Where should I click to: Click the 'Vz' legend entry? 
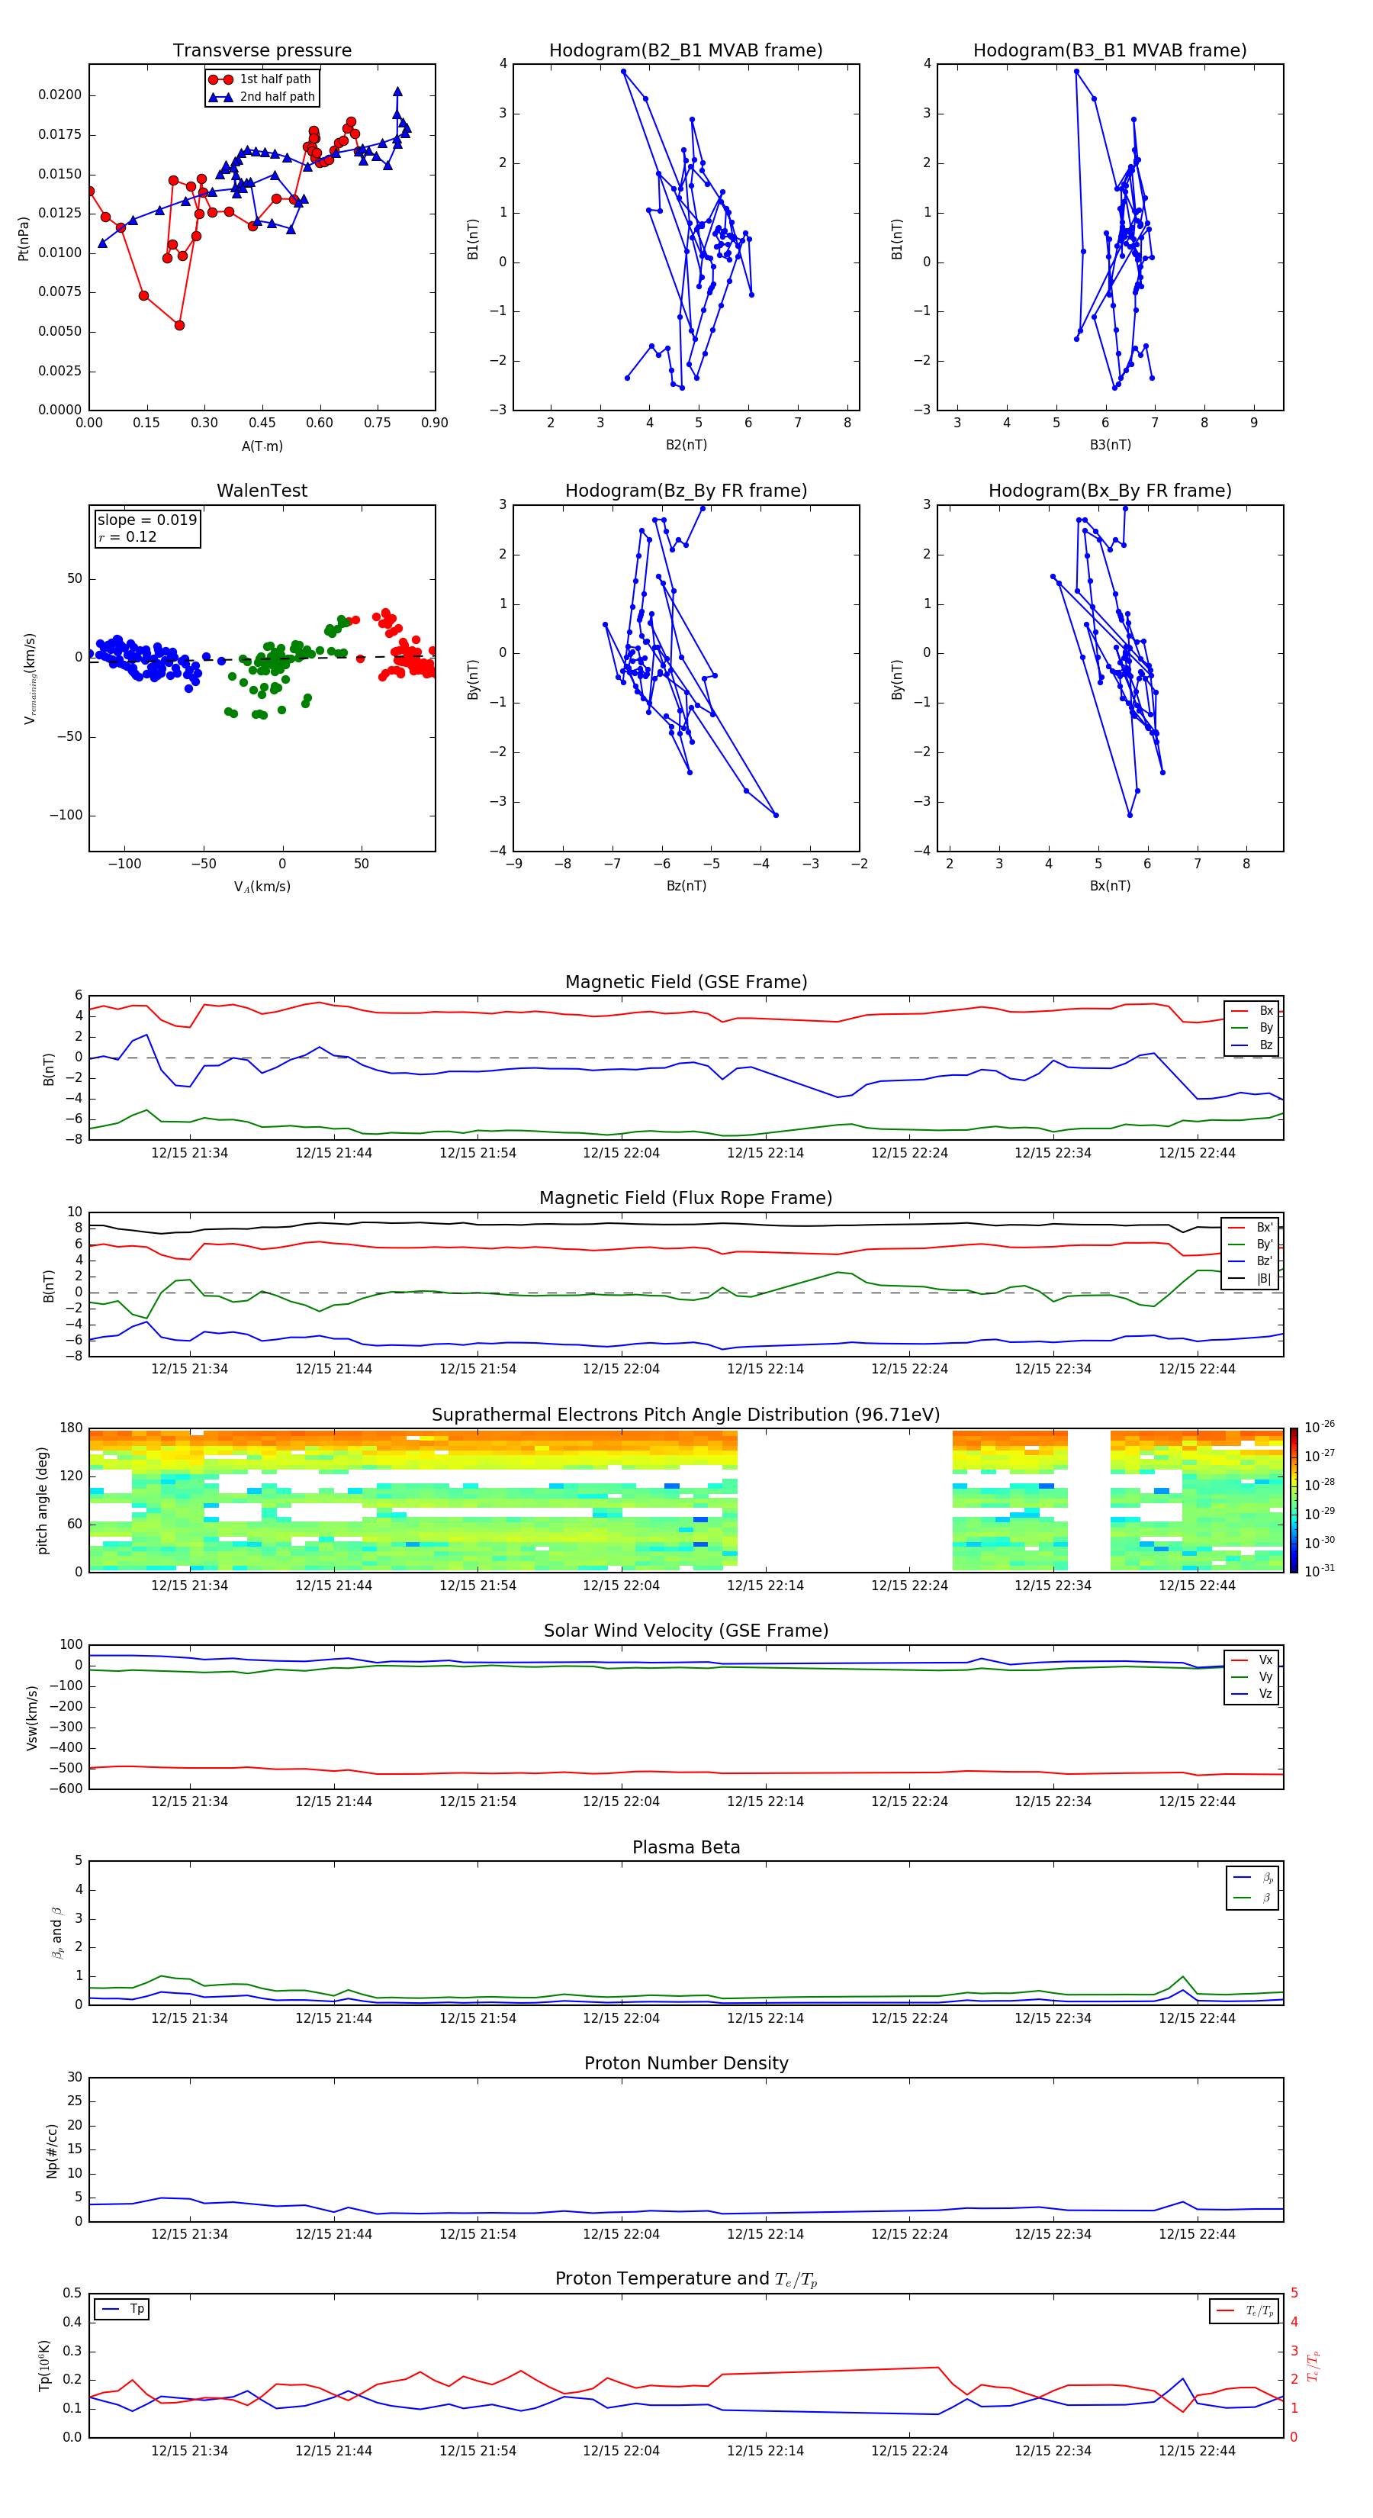[x=1252, y=1694]
